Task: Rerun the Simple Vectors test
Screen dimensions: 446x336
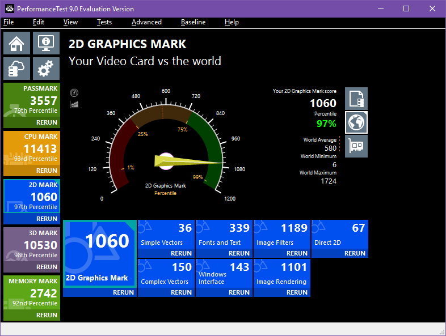Action: (181, 253)
